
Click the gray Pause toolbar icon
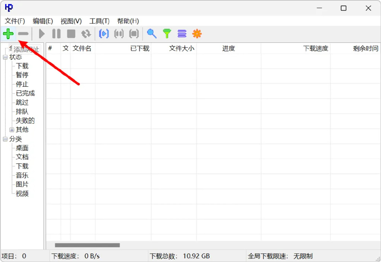tap(56, 34)
